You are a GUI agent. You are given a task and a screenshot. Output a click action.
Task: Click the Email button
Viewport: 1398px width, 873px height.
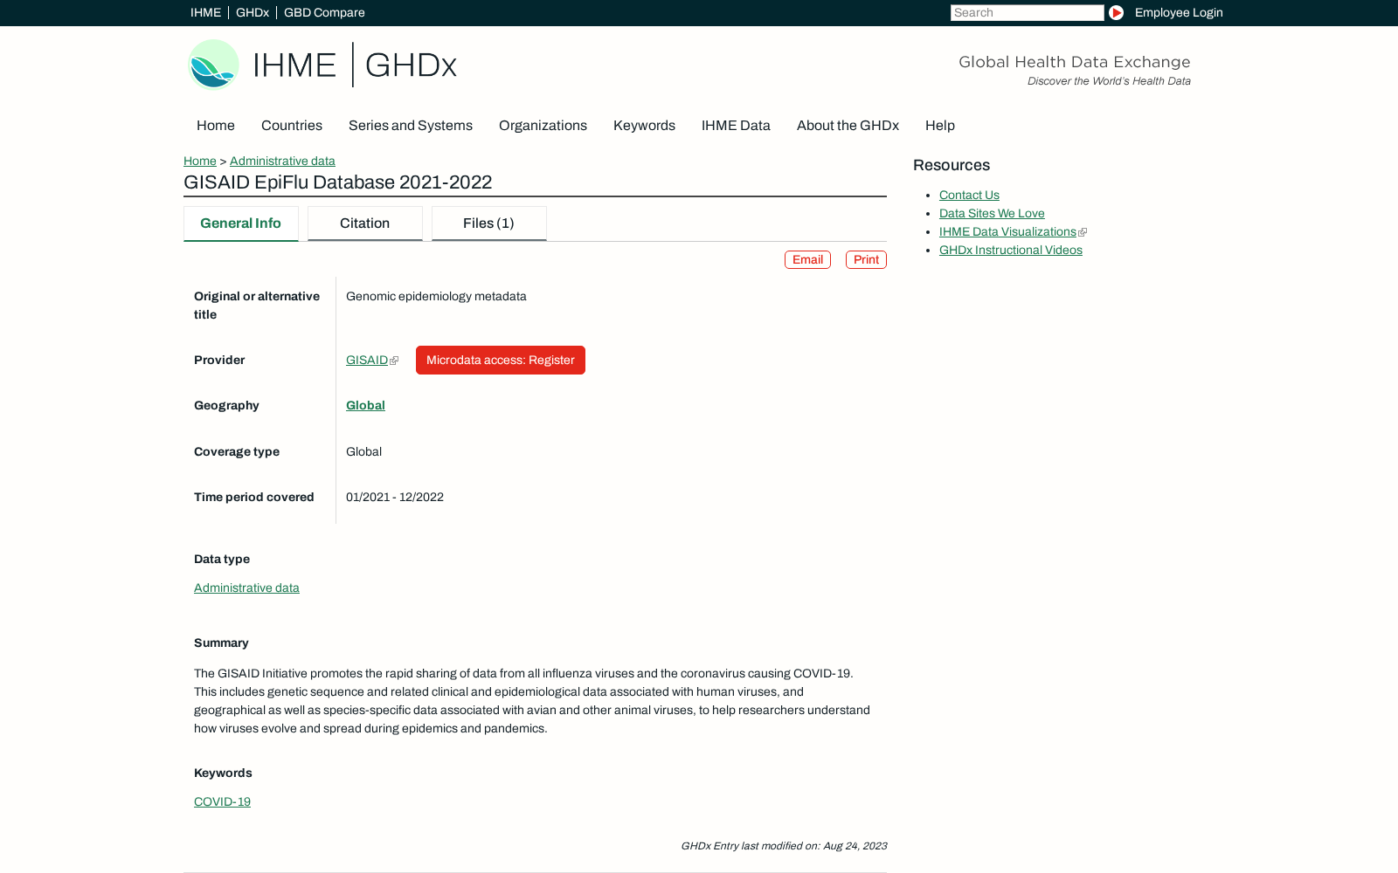pos(807,260)
